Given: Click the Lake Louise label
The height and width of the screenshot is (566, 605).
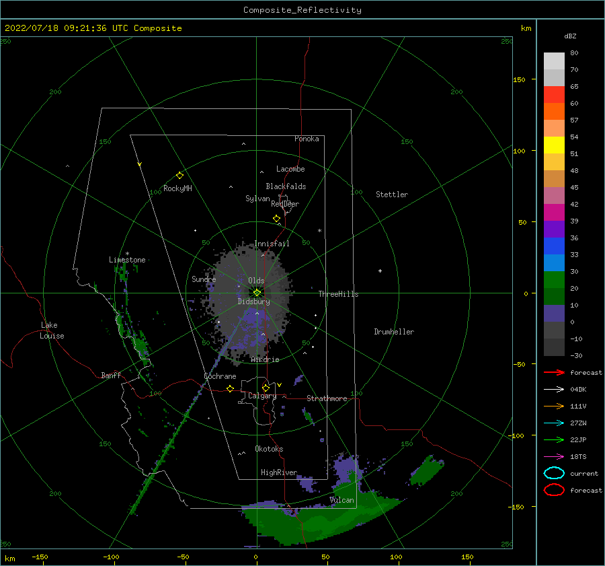Looking at the screenshot, I should (x=52, y=330).
